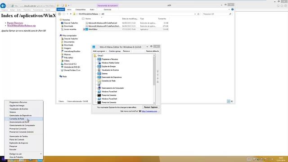288x162 pixels.
Task: Toggle the WinXEditor file checkbox
Action: click(84, 29)
